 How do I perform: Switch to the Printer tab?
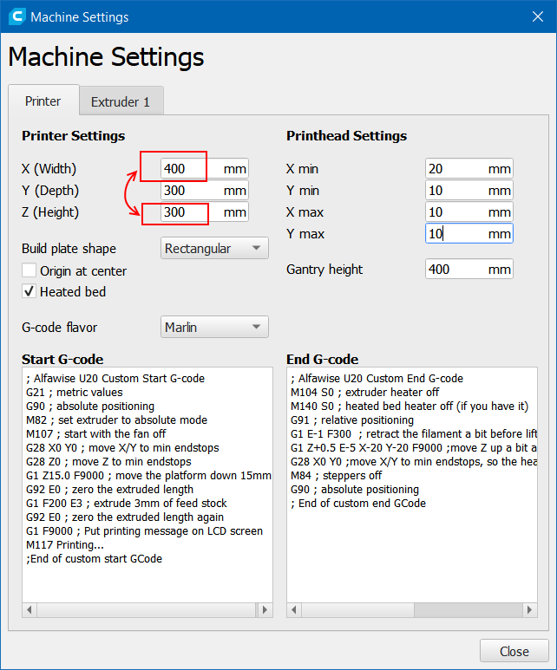click(43, 101)
